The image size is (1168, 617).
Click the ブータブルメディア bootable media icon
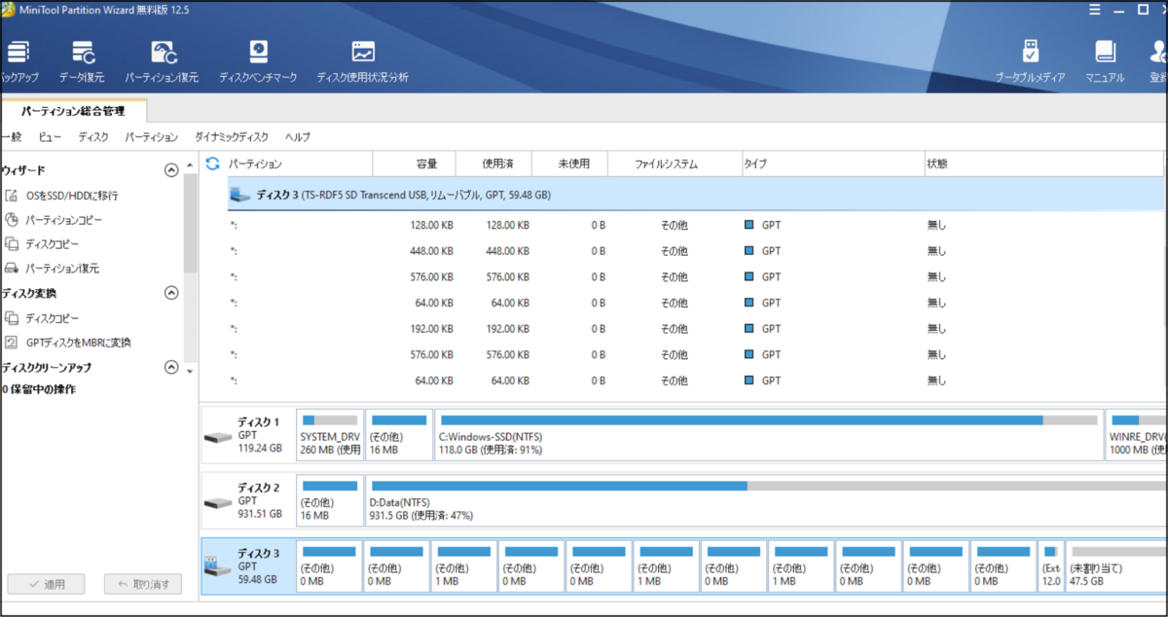click(x=1030, y=61)
